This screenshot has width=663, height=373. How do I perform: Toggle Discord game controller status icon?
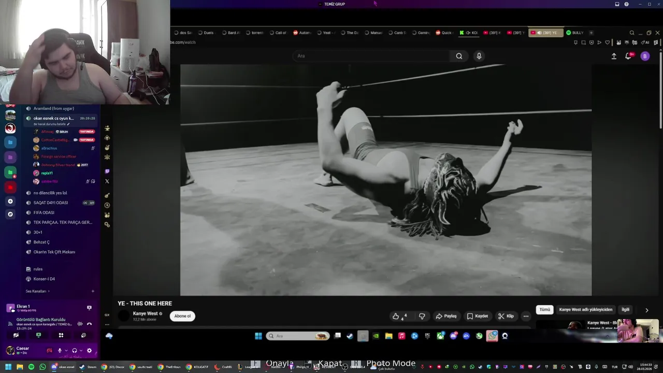click(49, 351)
